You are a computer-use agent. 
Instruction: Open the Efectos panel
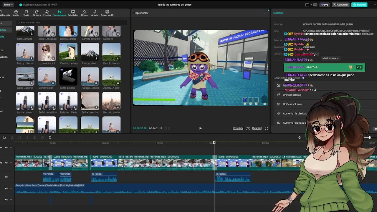47,13
